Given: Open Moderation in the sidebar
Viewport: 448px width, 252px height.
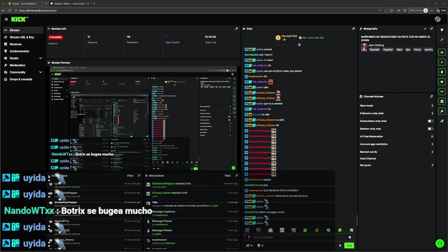Looking at the screenshot, I should point(23,65).
